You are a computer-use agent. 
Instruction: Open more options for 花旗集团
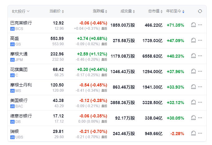click(200, 71)
